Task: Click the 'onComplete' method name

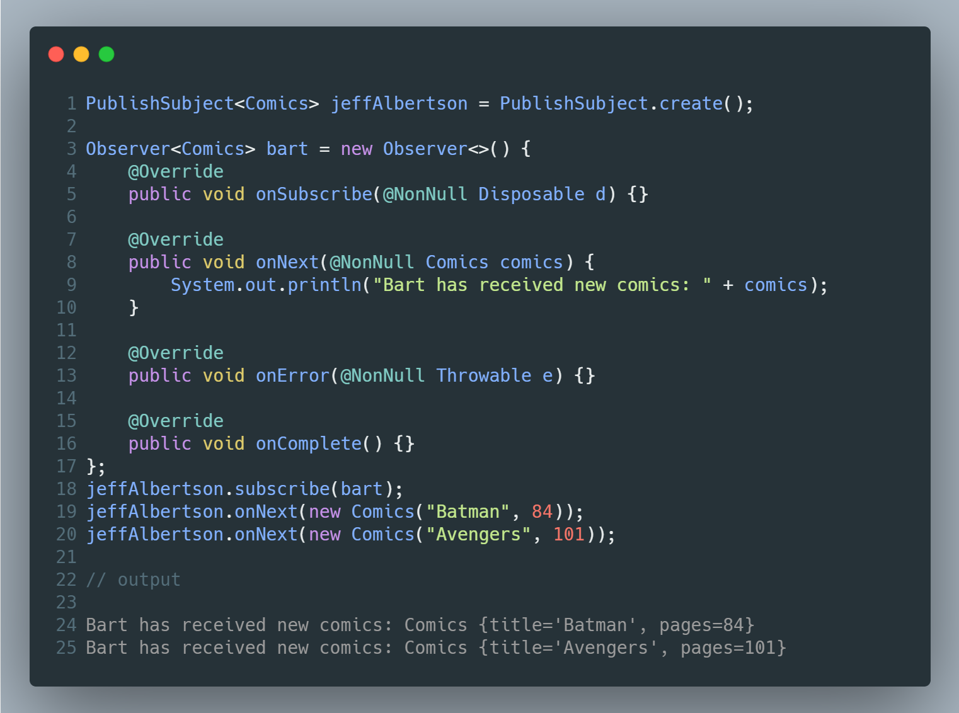Action: pyautogui.click(x=309, y=443)
